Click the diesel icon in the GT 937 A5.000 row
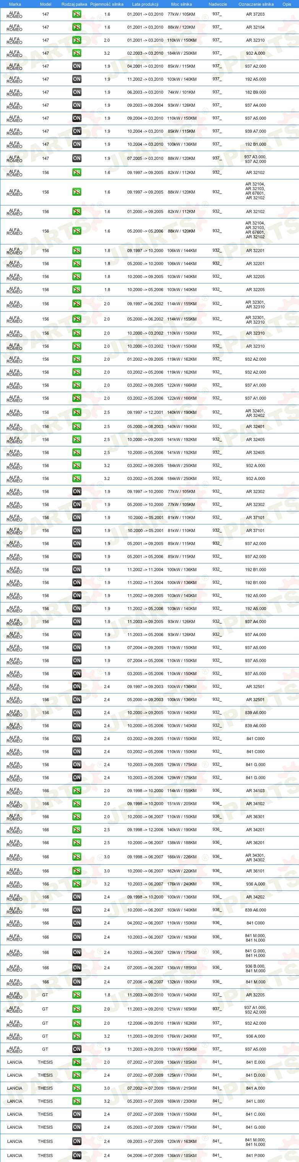The height and width of the screenshot is (1162, 299). pos(77,1050)
